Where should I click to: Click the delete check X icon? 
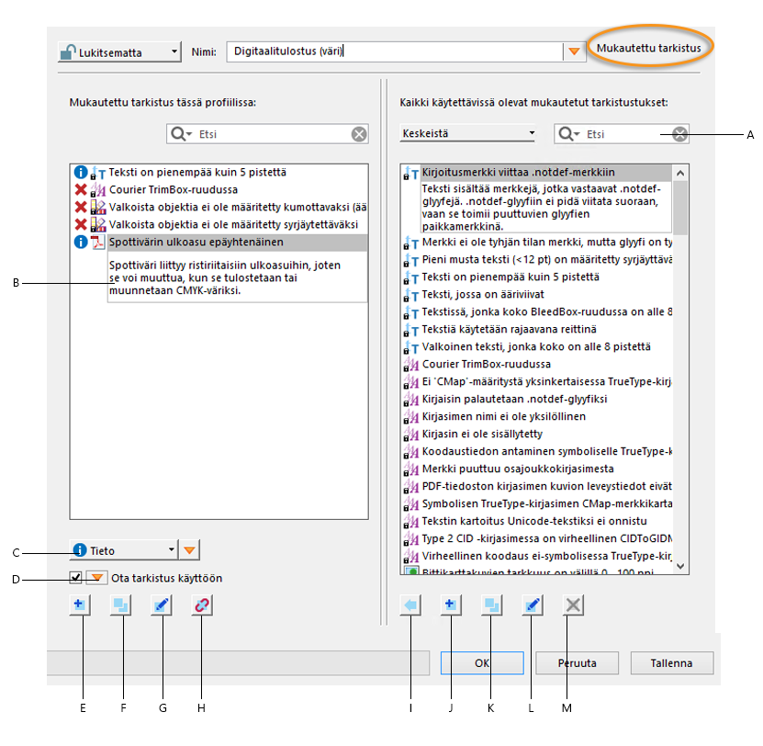[573, 605]
